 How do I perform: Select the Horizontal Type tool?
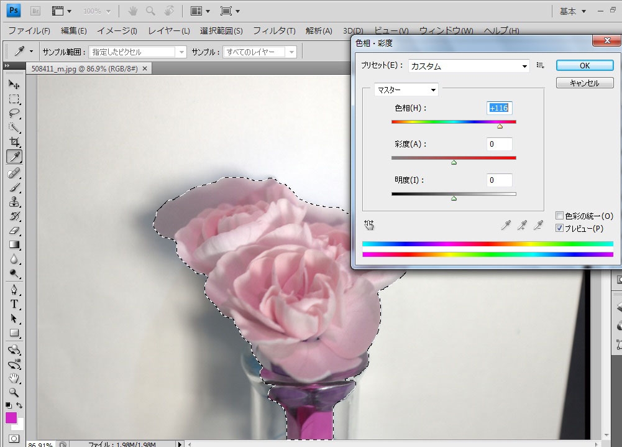[x=14, y=304]
